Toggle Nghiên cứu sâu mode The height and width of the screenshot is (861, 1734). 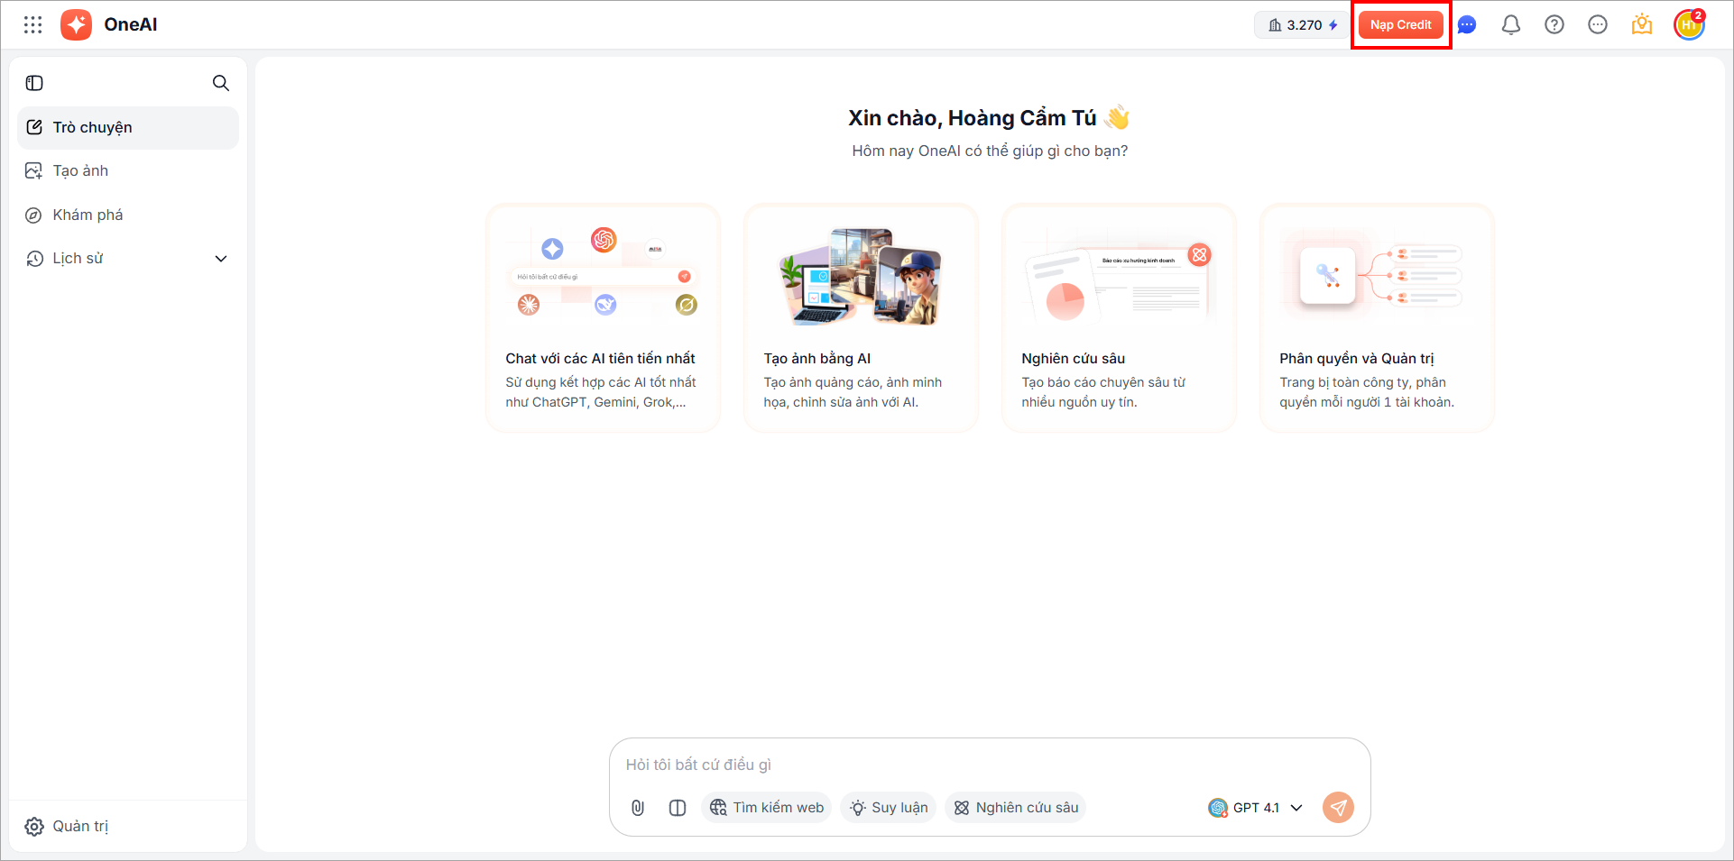1016,808
